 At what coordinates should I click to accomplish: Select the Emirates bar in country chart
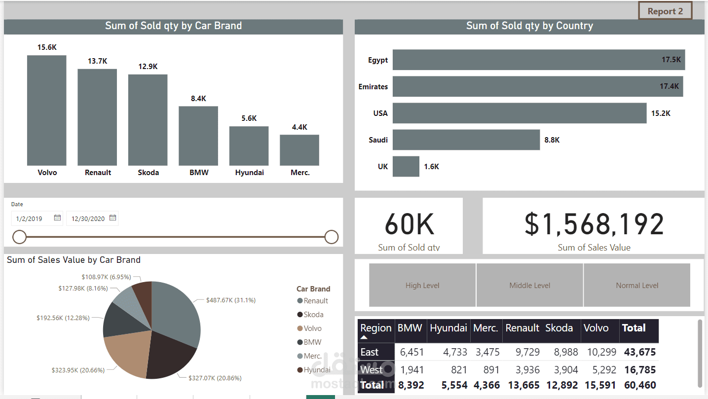(538, 86)
